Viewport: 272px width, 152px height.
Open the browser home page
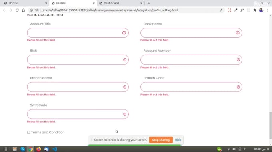(24, 10)
